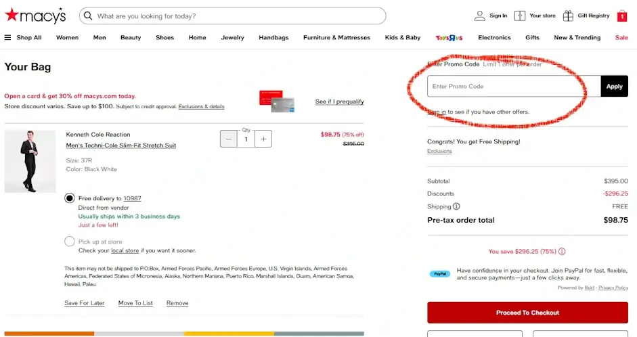The image size is (637, 337).
Task: Open the suit product thumbnail
Action: tap(30, 161)
